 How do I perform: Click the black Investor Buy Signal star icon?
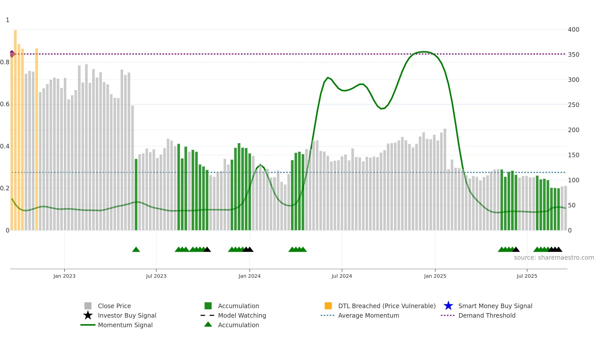click(x=88, y=315)
